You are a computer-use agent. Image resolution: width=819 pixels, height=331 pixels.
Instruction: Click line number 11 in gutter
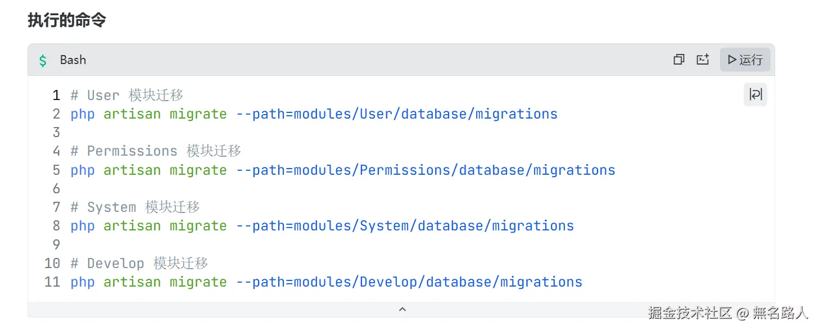[52, 282]
